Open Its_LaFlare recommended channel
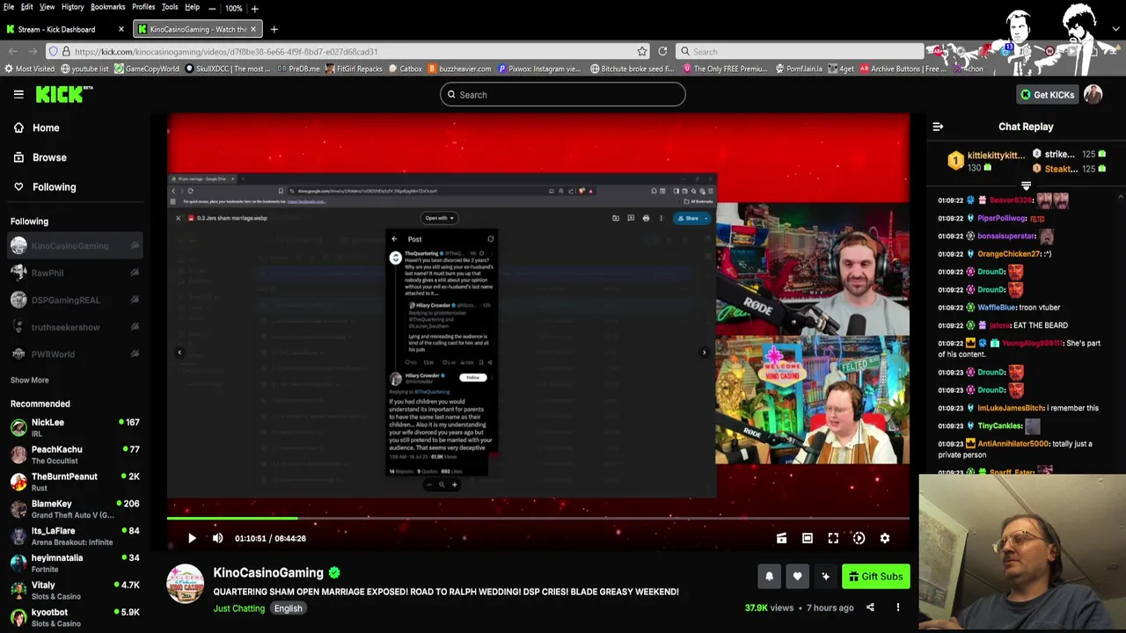 tap(75, 536)
